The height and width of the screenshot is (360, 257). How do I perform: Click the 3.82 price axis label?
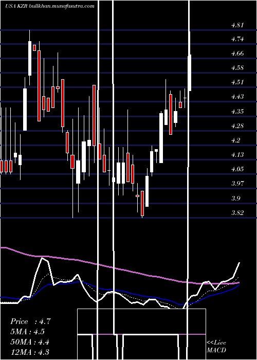pos(237,212)
